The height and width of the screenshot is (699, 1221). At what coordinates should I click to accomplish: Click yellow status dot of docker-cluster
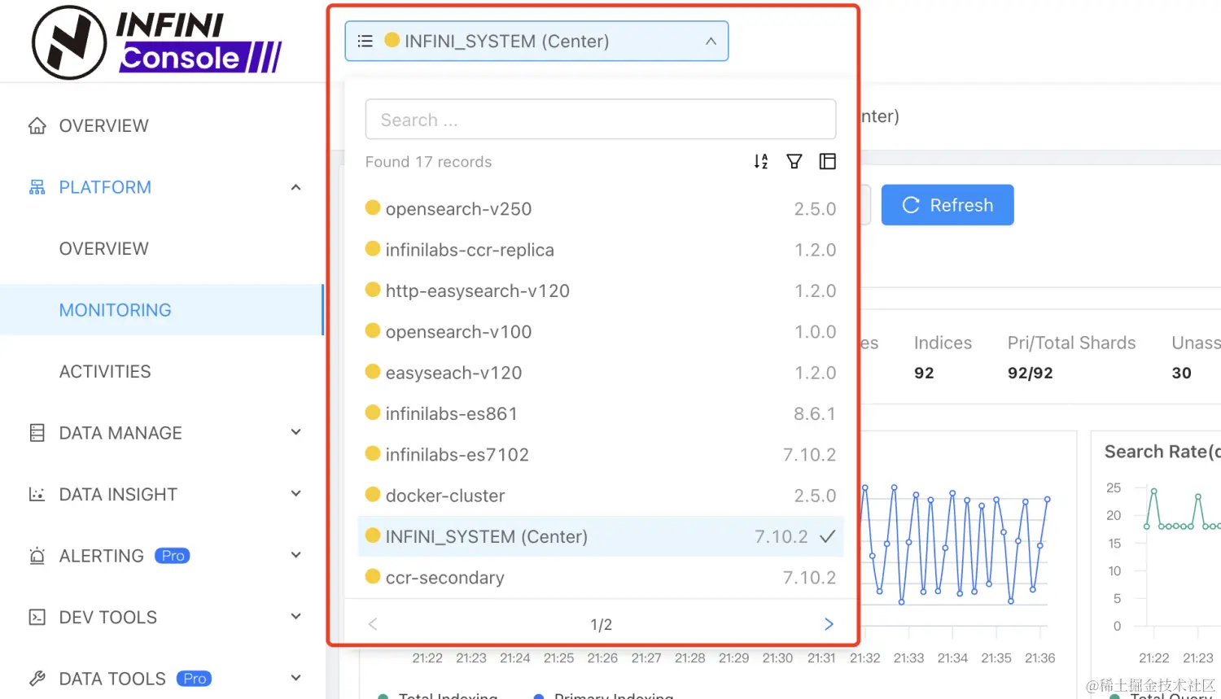tap(373, 494)
